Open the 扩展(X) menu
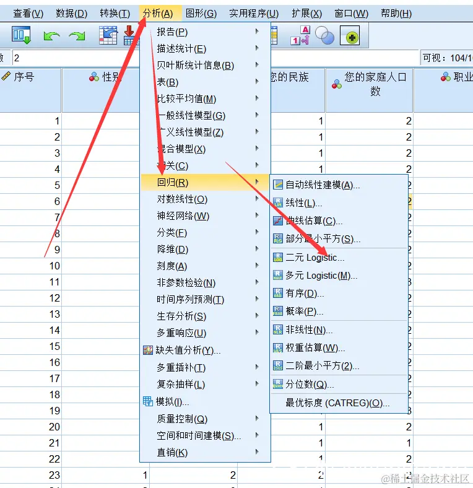 point(307,14)
